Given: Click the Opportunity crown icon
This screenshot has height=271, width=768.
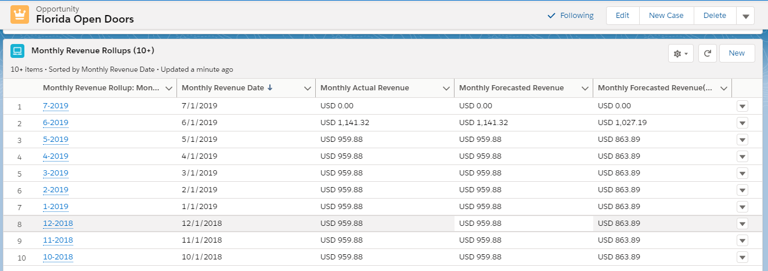Looking at the screenshot, I should point(20,14).
